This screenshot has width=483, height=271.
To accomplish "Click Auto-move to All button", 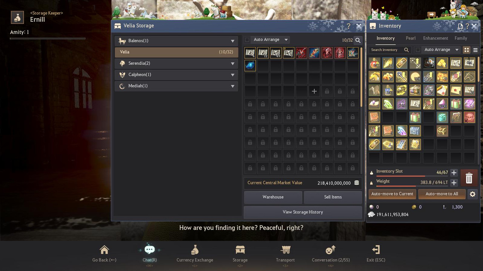I will coord(442,194).
